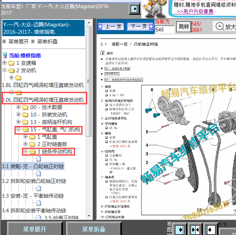Select 2.0L 四缸四气阀涡轮增压直喷发动机 item
Image resolution: width=236 pixels, height=235 pixels.
pyautogui.click(x=43, y=100)
